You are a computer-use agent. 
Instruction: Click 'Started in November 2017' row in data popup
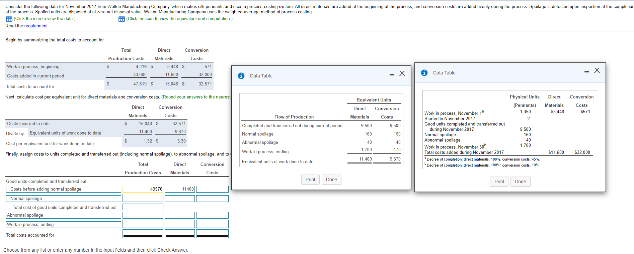point(450,119)
